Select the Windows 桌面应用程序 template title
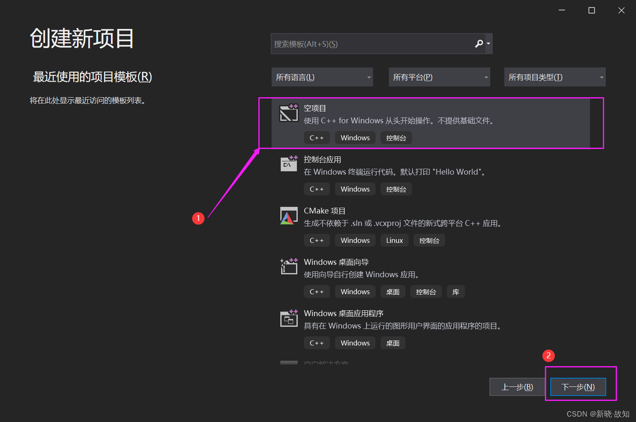Image resolution: width=636 pixels, height=422 pixels. pyautogui.click(x=344, y=314)
